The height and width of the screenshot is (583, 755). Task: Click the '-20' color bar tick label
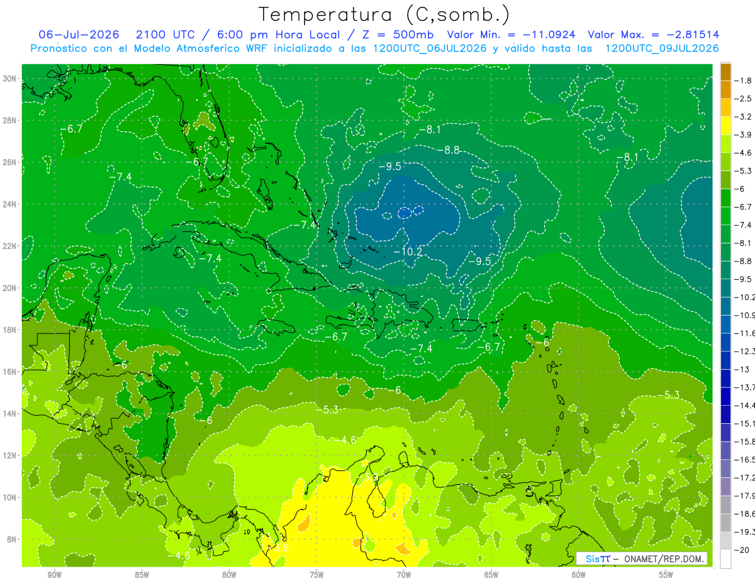click(x=742, y=550)
